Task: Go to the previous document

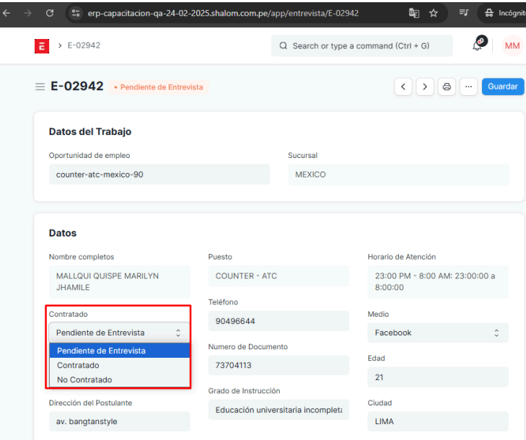Action: 403,87
